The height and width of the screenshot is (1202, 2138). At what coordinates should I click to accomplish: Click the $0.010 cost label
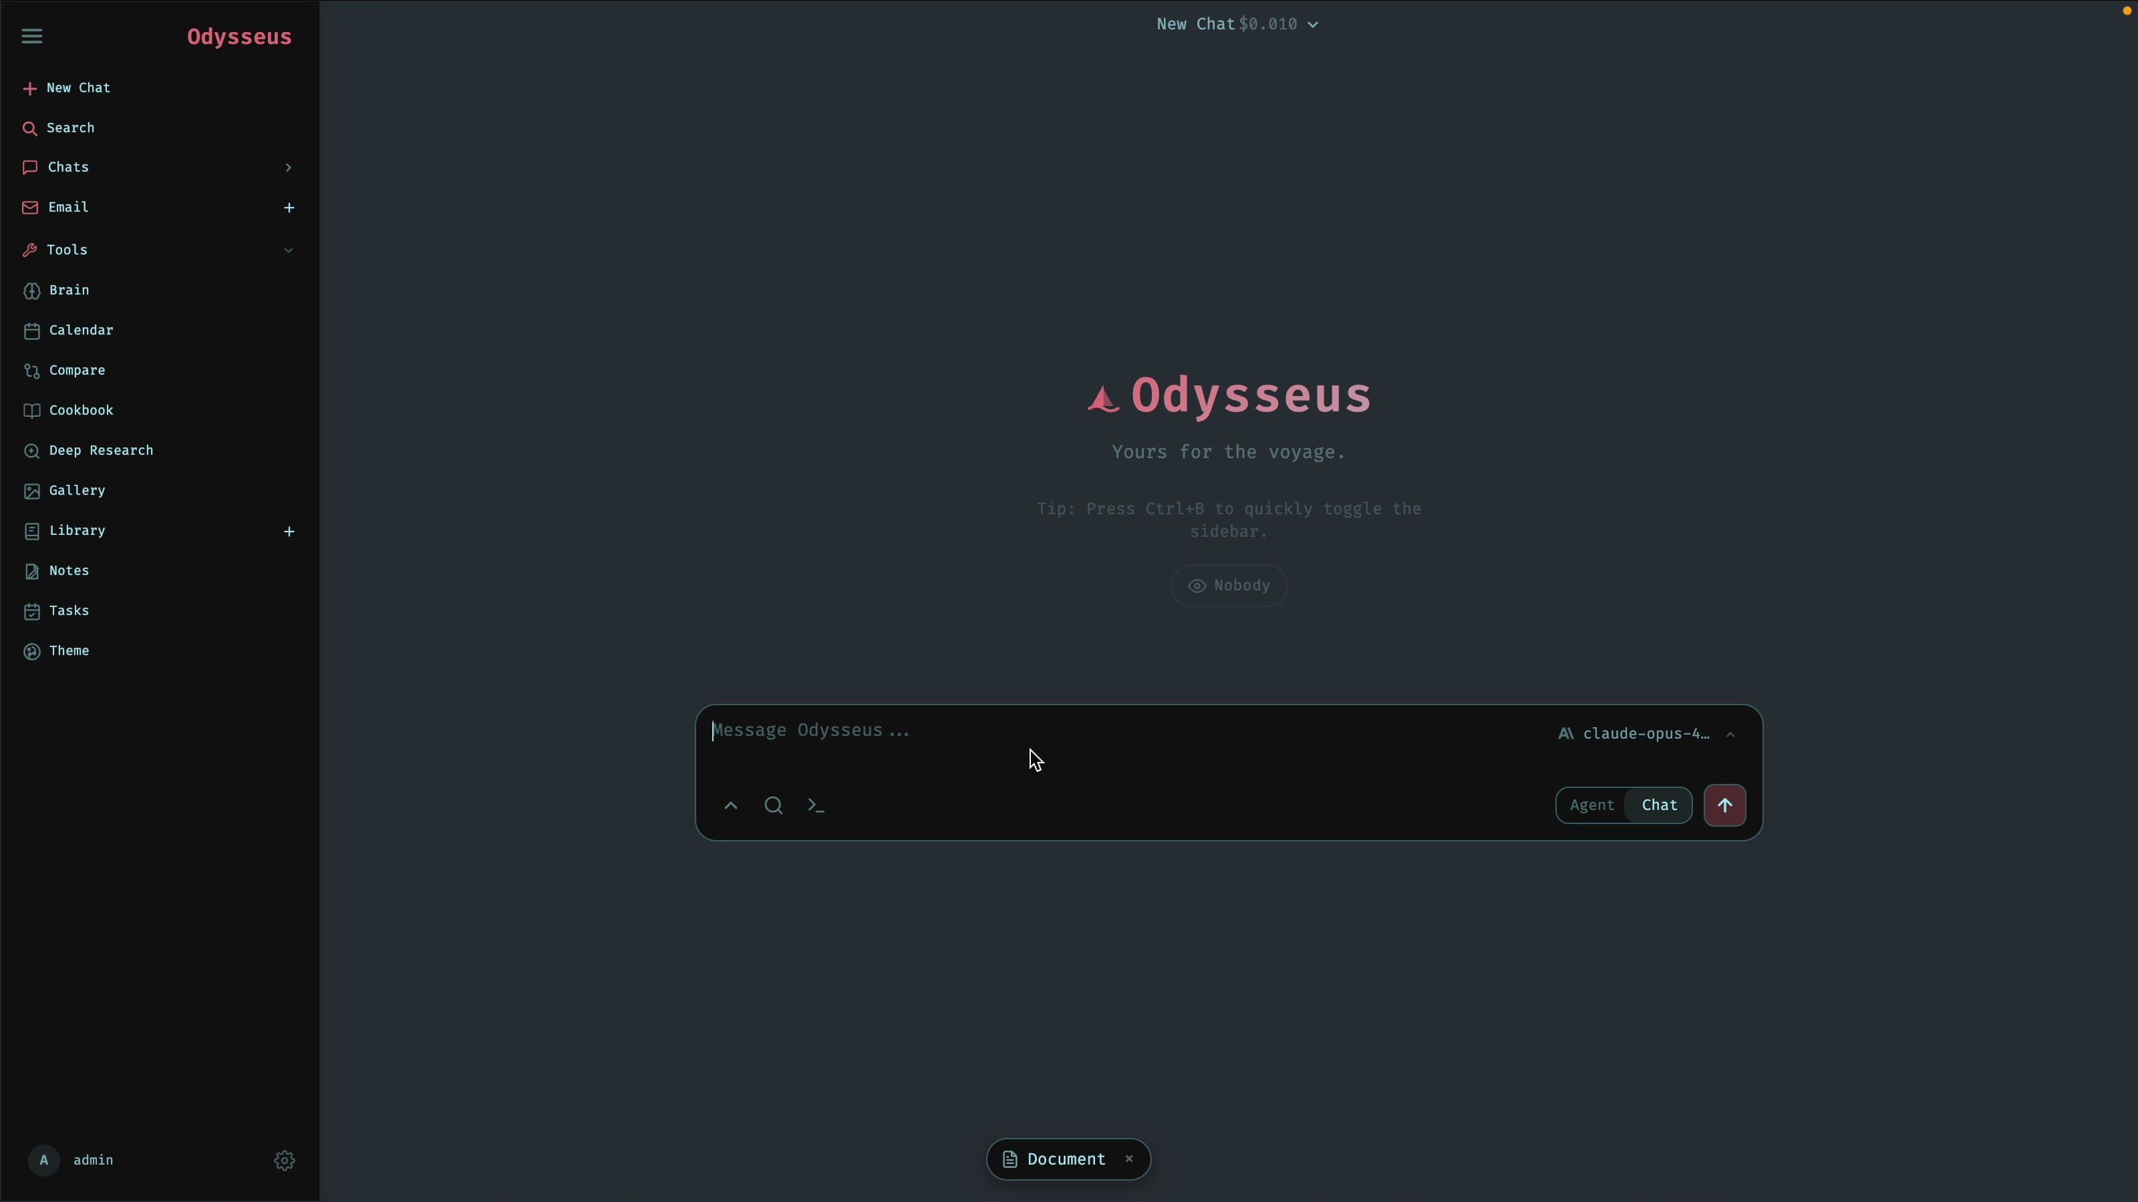[x=1267, y=24]
